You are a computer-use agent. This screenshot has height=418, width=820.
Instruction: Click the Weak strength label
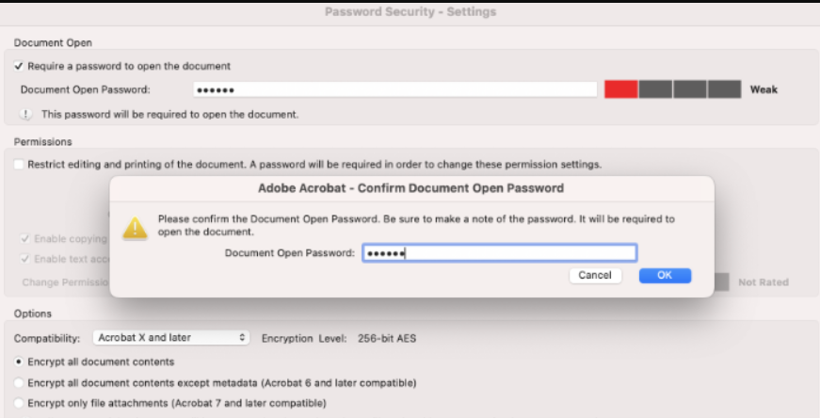click(764, 90)
